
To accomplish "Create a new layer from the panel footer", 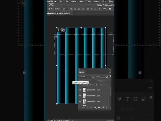I will (103, 108).
